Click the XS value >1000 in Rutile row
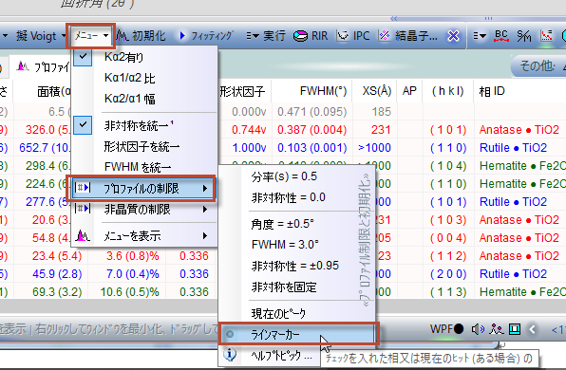 pos(374,147)
